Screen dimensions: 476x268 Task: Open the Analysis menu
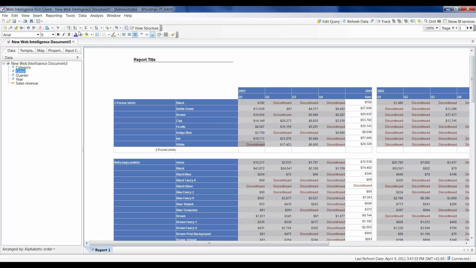click(97, 15)
